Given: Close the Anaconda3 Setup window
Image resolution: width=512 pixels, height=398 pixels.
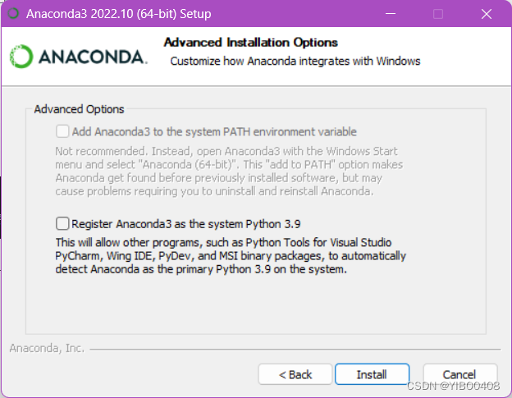Looking at the screenshot, I should (x=487, y=14).
